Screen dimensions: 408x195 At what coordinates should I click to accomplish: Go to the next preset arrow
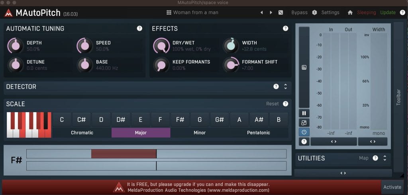271,12
